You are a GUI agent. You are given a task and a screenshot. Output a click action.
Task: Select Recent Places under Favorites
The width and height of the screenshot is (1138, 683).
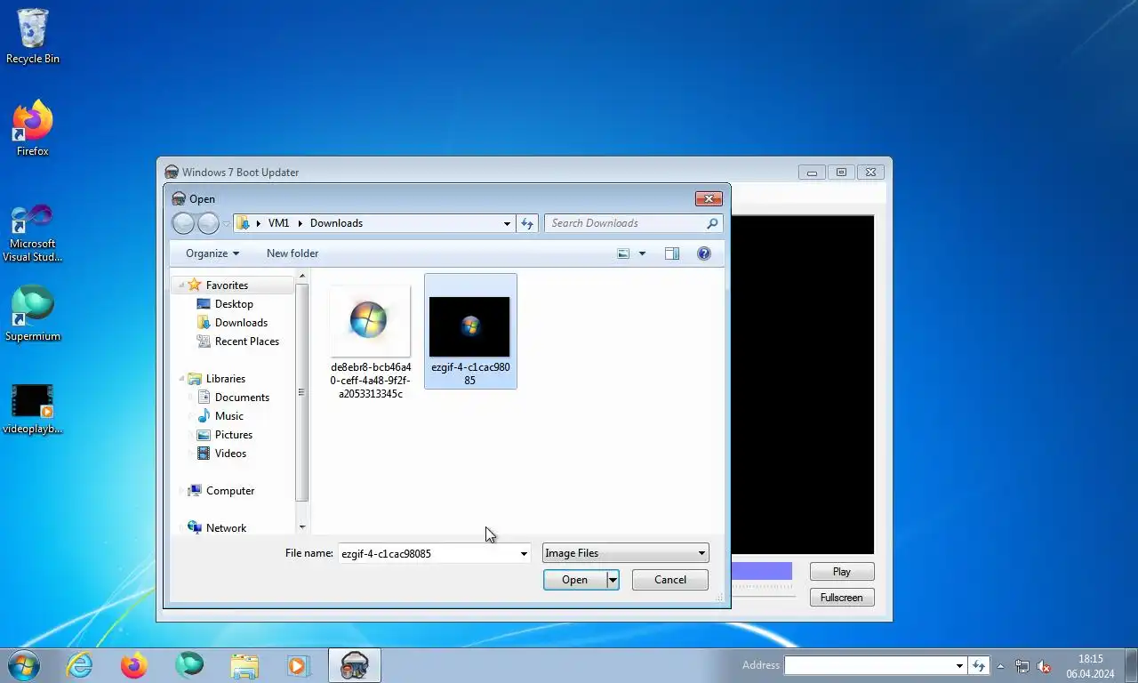point(246,341)
